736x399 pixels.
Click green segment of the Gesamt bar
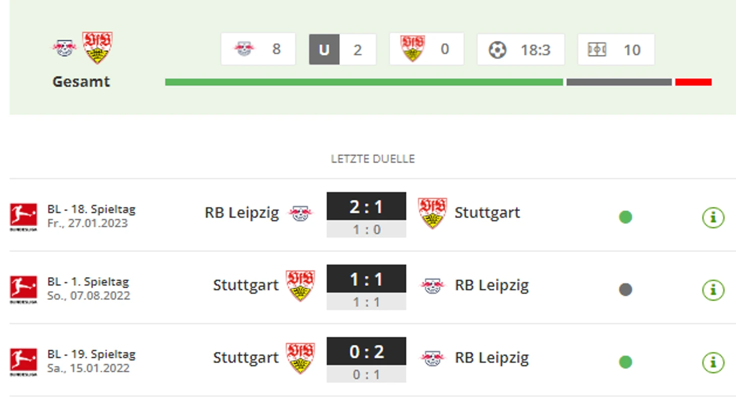point(364,82)
